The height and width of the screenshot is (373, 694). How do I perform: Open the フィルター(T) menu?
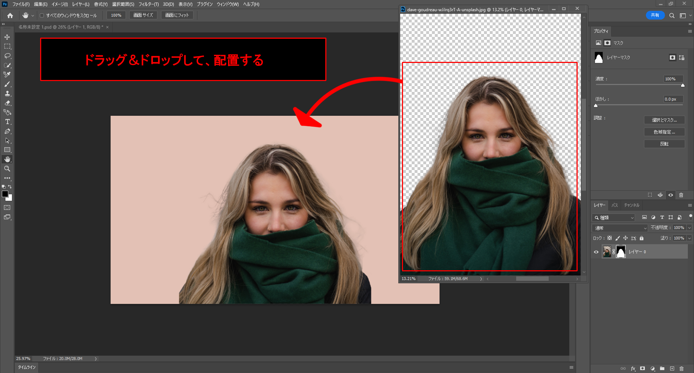click(149, 4)
